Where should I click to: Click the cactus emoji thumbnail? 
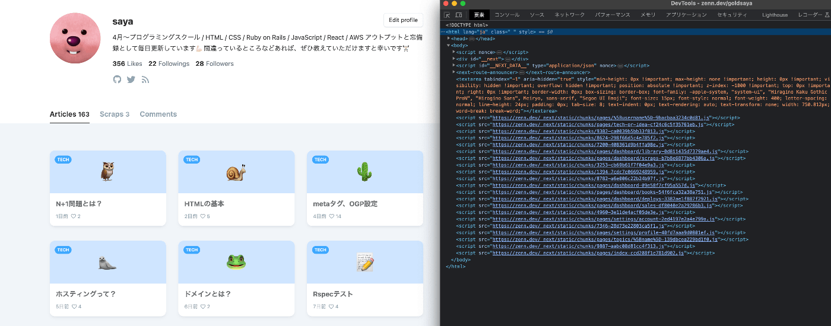[x=364, y=172]
